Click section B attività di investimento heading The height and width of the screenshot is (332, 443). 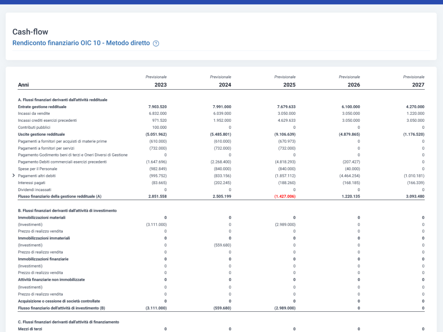pos(68,211)
